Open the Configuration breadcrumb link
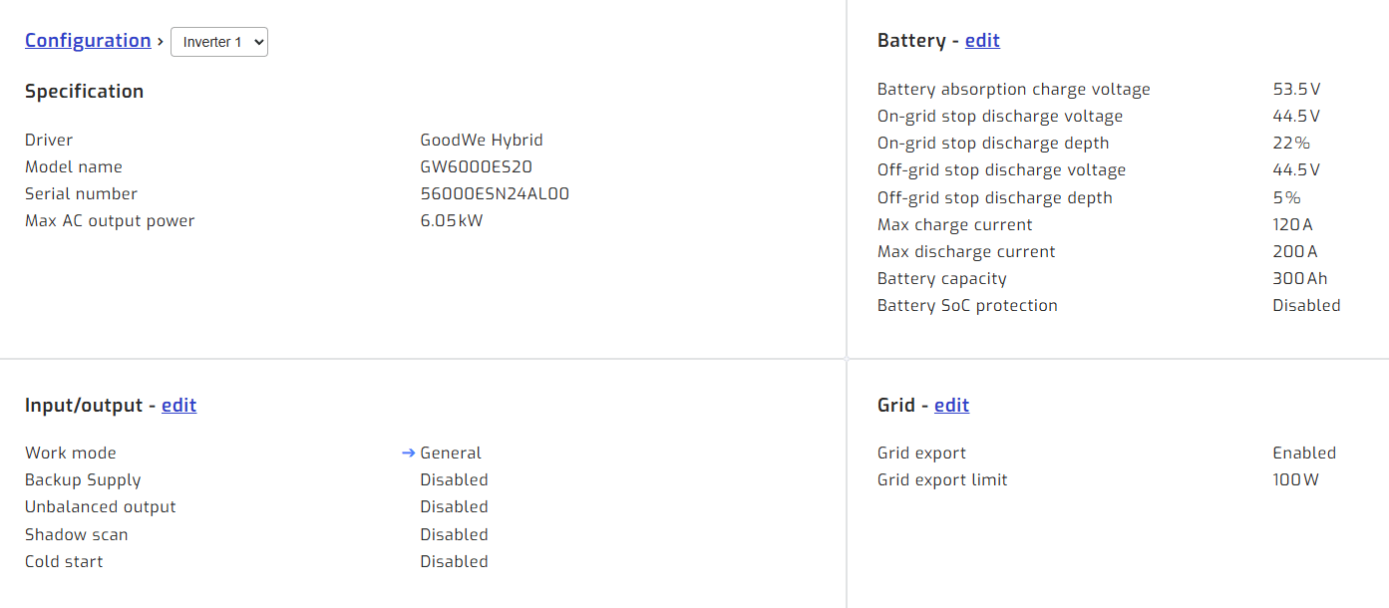This screenshot has width=1389, height=608. tap(88, 41)
